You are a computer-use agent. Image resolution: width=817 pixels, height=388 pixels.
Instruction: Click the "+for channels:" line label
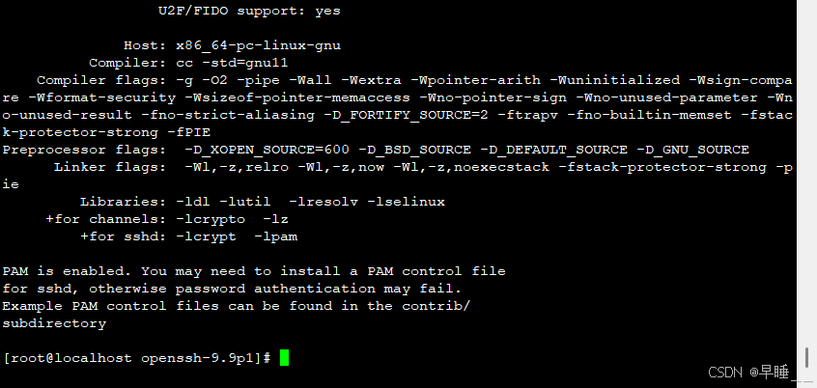pos(106,219)
